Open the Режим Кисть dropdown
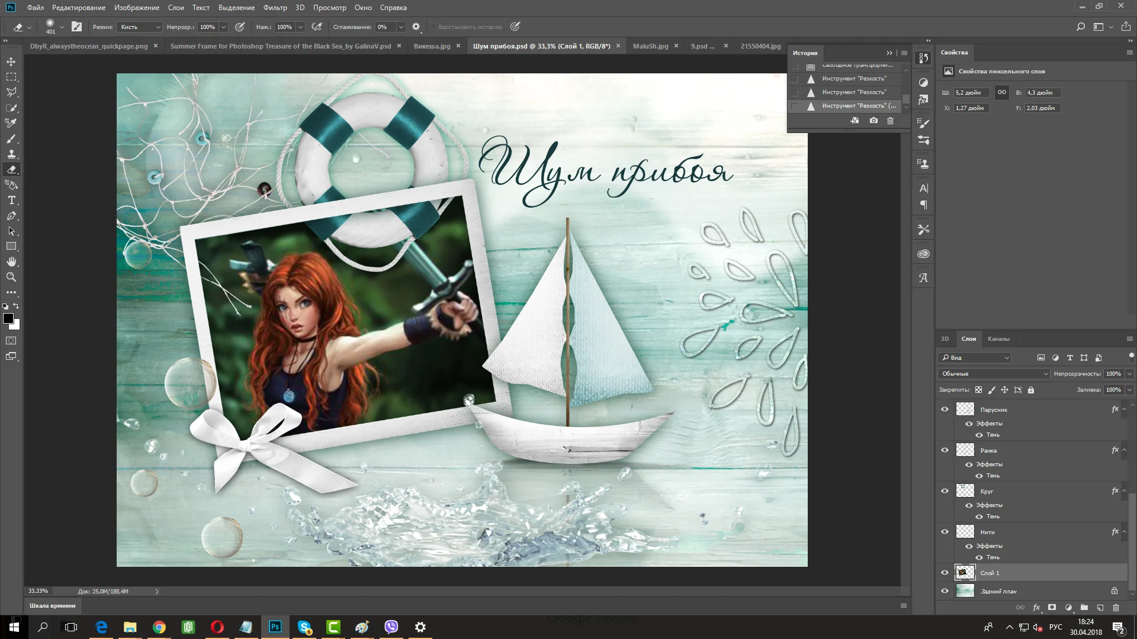The width and height of the screenshot is (1137, 639). point(140,27)
